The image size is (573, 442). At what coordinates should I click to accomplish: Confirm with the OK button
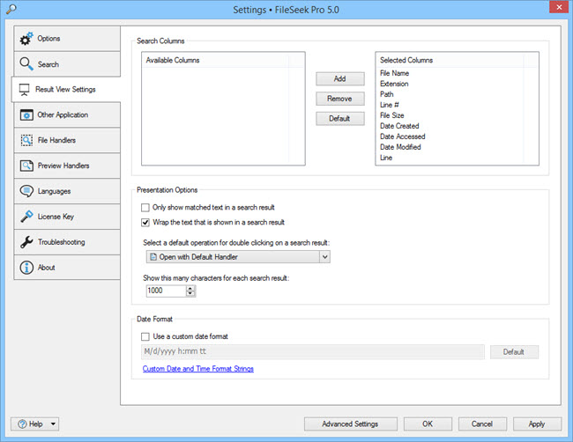pyautogui.click(x=428, y=424)
